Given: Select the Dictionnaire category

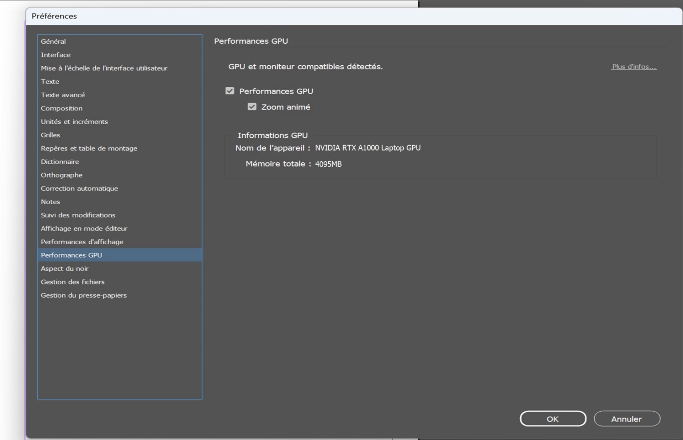Looking at the screenshot, I should (x=60, y=162).
